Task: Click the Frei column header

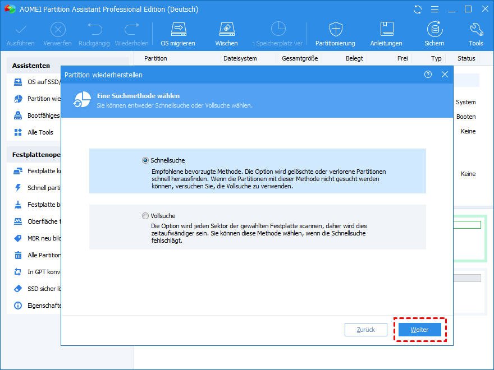Action: click(x=402, y=58)
